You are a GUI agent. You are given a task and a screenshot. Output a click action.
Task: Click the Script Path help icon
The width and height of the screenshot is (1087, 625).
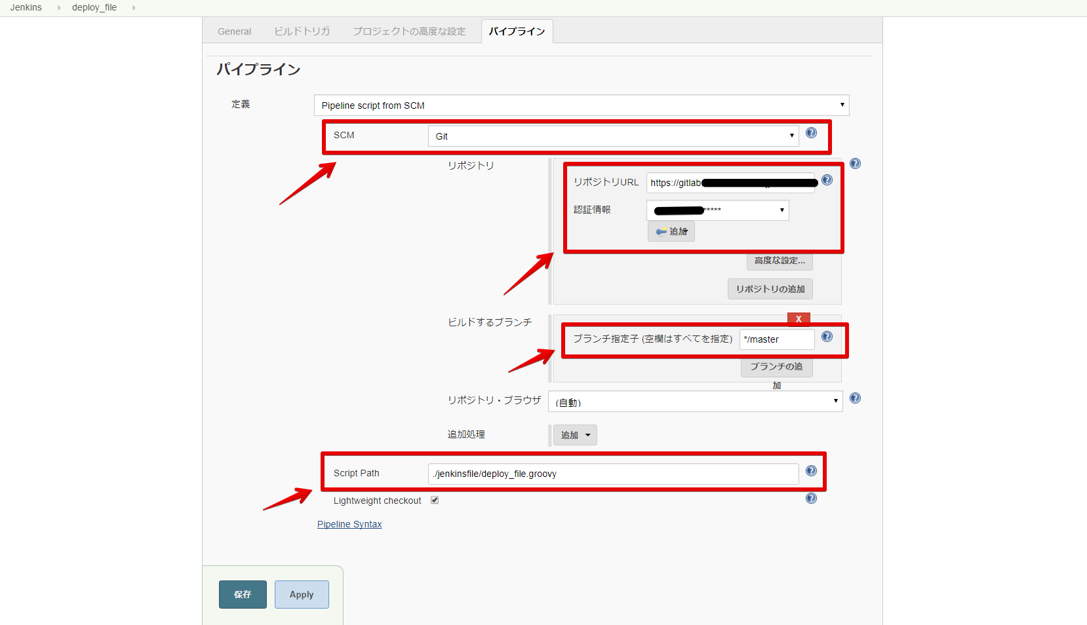coord(811,470)
